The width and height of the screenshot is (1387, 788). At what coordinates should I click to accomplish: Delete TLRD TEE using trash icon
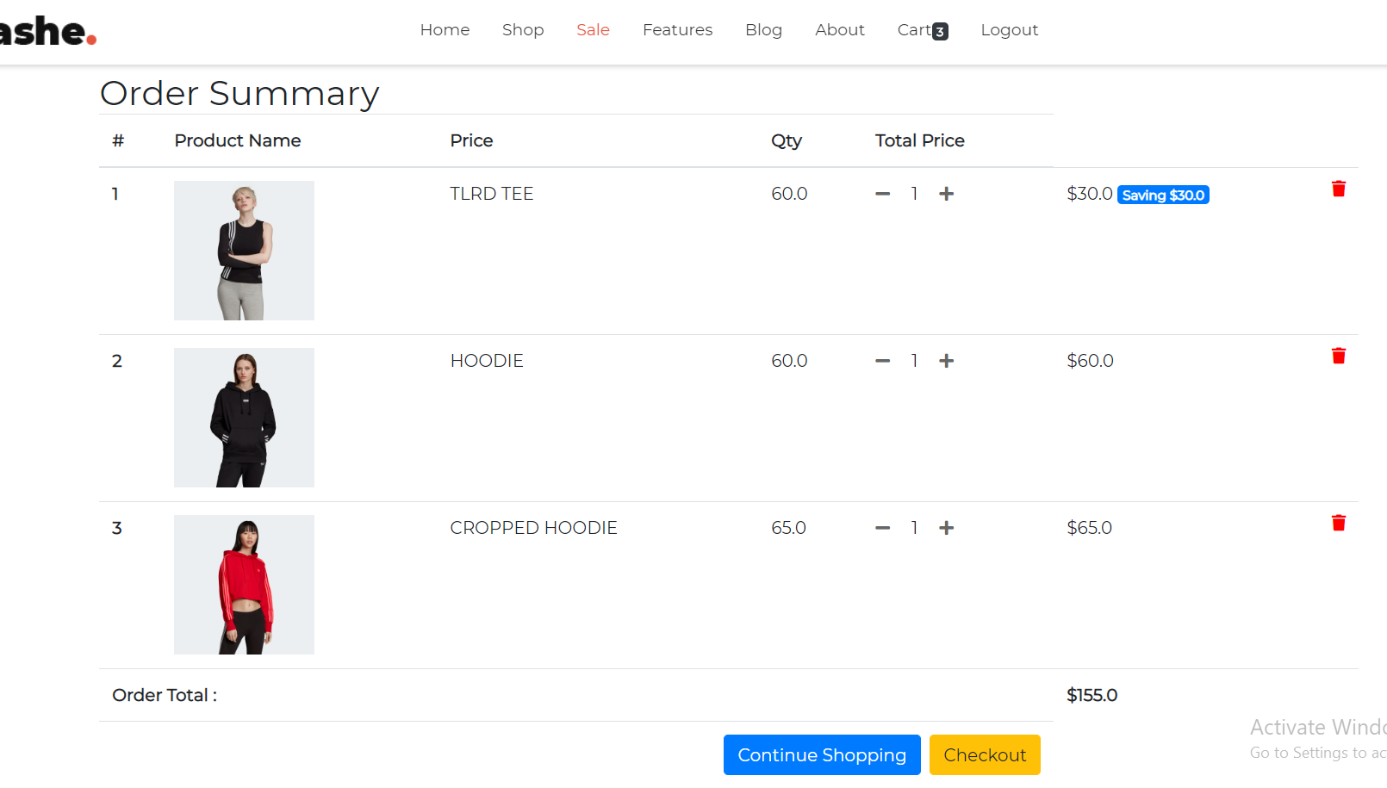[x=1339, y=189]
